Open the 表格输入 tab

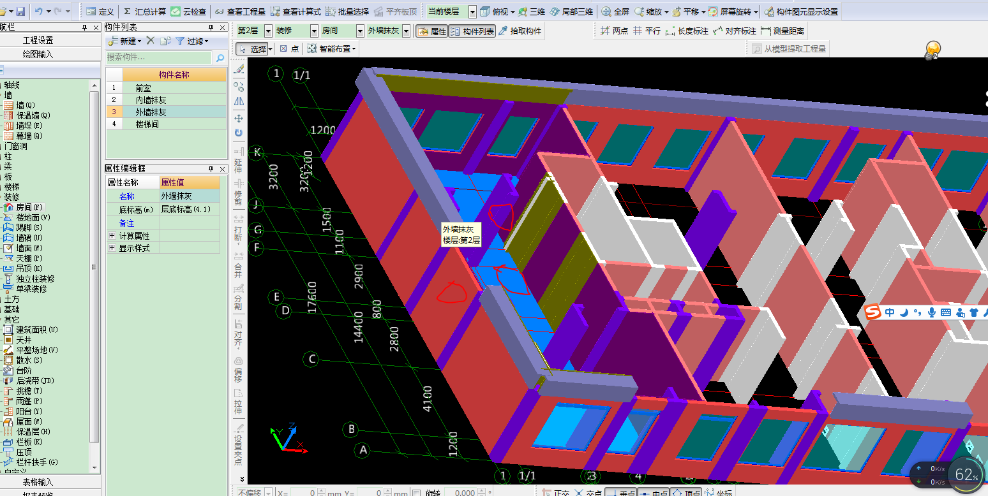(x=38, y=482)
